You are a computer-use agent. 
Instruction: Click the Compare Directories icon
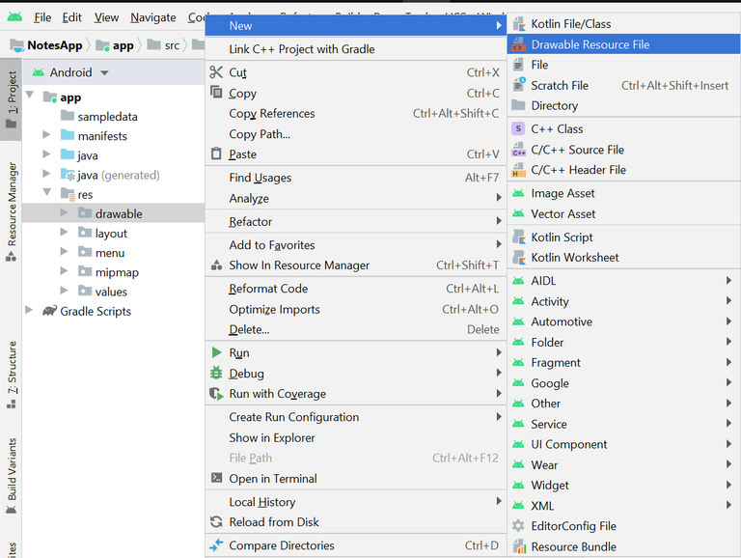coord(216,545)
